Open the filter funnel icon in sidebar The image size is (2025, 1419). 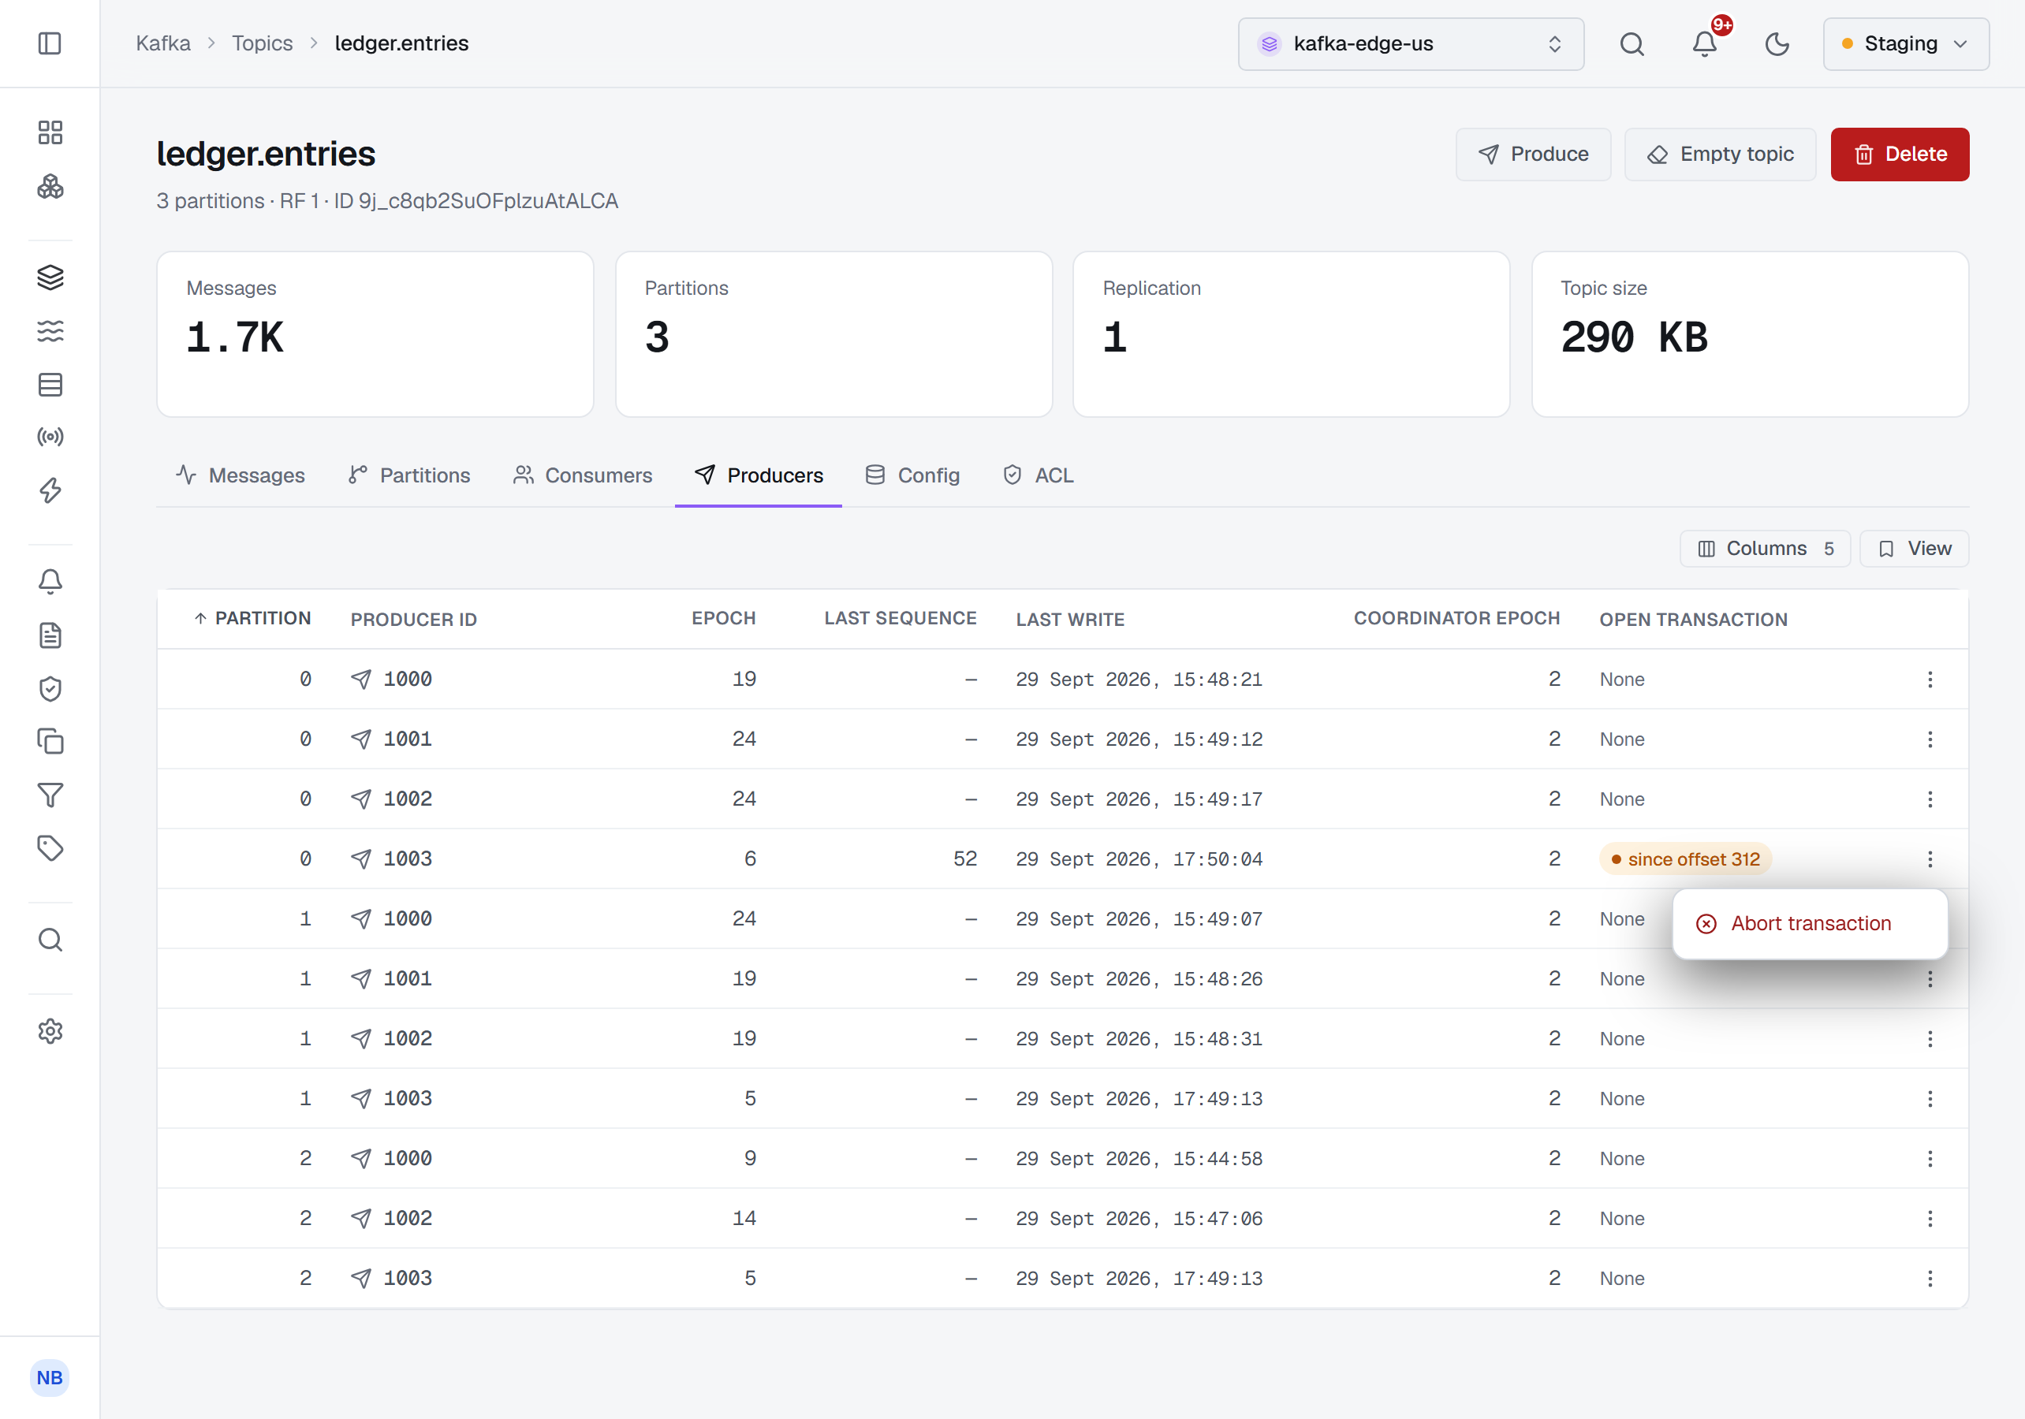click(50, 795)
